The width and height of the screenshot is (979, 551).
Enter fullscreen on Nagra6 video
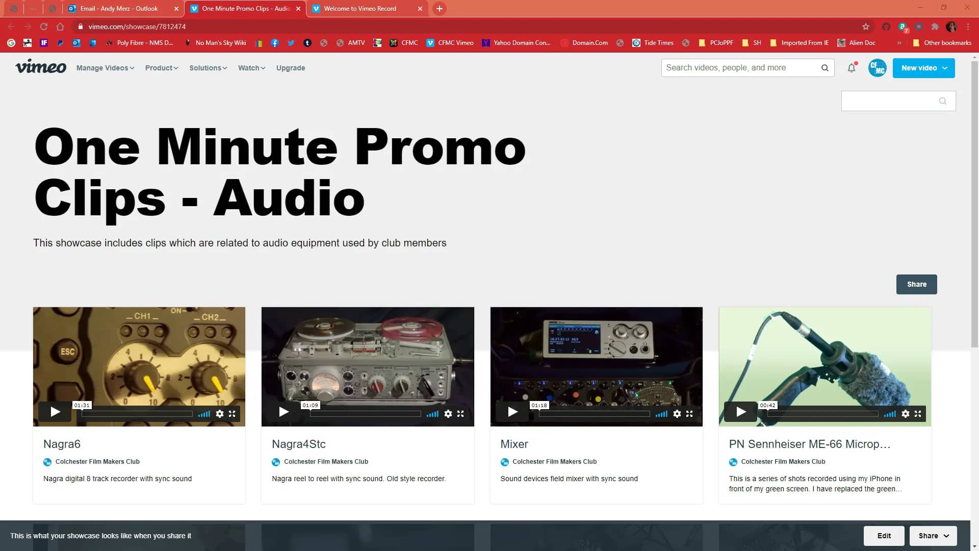[x=232, y=414]
